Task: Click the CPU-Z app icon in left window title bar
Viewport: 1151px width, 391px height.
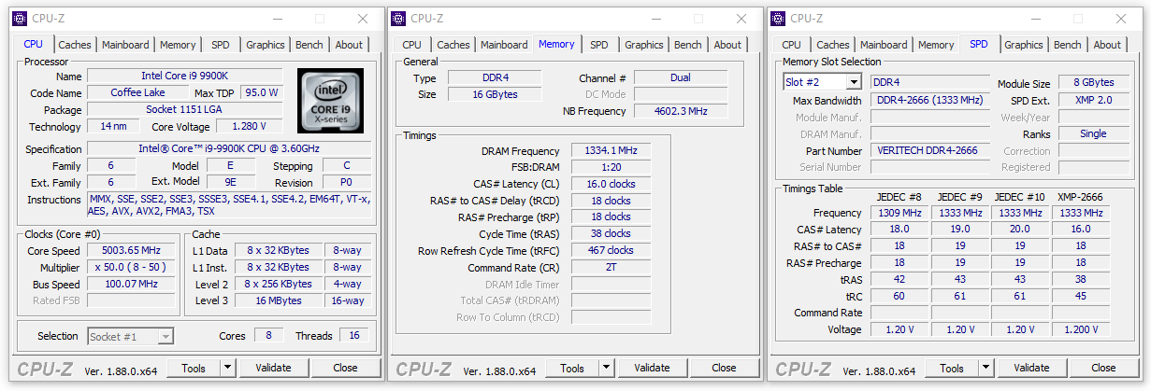Action: [x=20, y=19]
